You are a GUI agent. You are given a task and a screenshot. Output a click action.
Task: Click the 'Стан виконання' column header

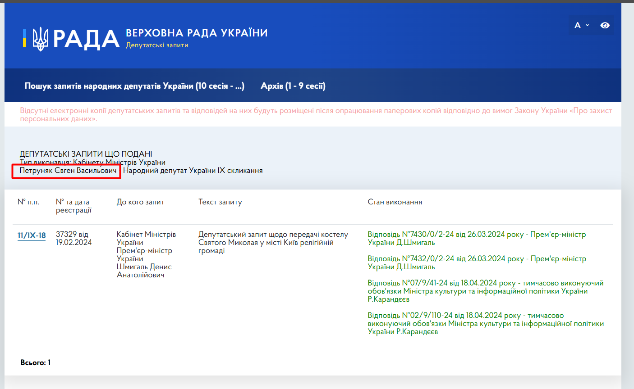coord(395,202)
